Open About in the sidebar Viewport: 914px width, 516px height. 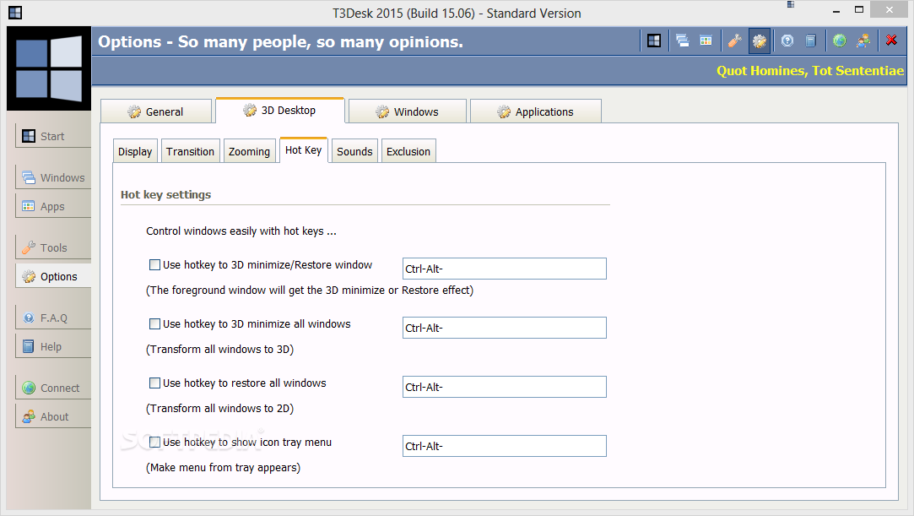coord(53,416)
